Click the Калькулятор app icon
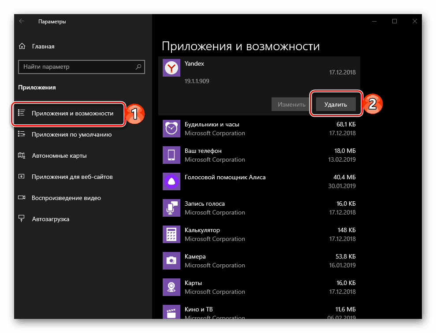The height and width of the screenshot is (333, 436). click(x=171, y=234)
